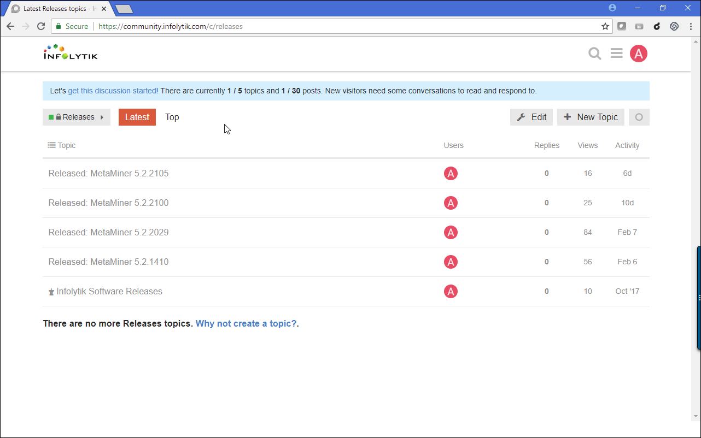View site security padlock info
Image resolution: width=701 pixels, height=438 pixels.
[59, 26]
